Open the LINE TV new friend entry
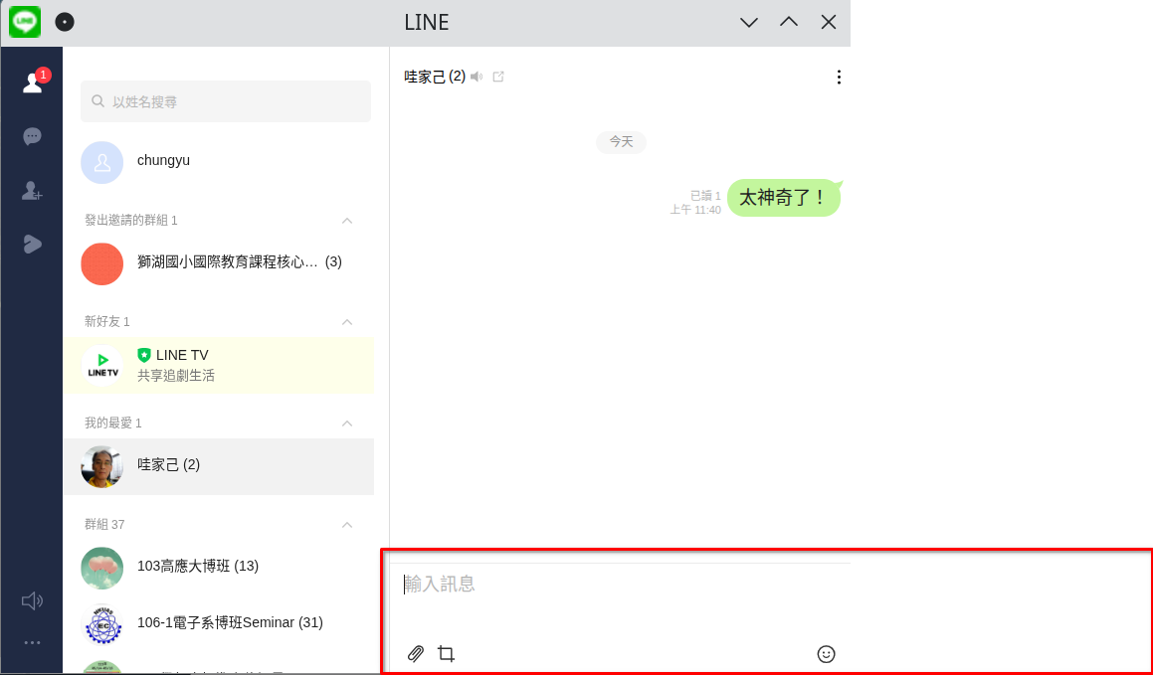Screen dimensions: 1153x675 coord(219,365)
